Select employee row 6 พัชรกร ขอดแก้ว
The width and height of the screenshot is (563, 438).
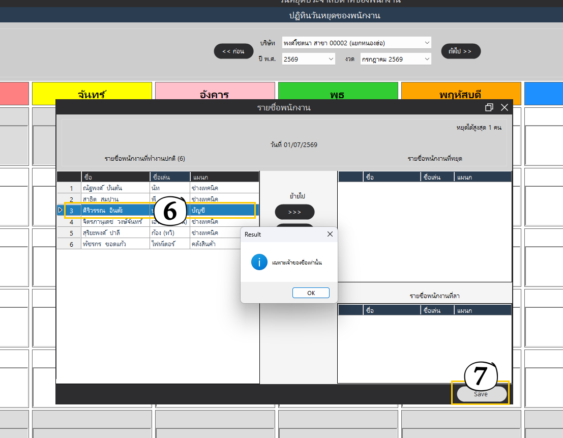click(158, 244)
